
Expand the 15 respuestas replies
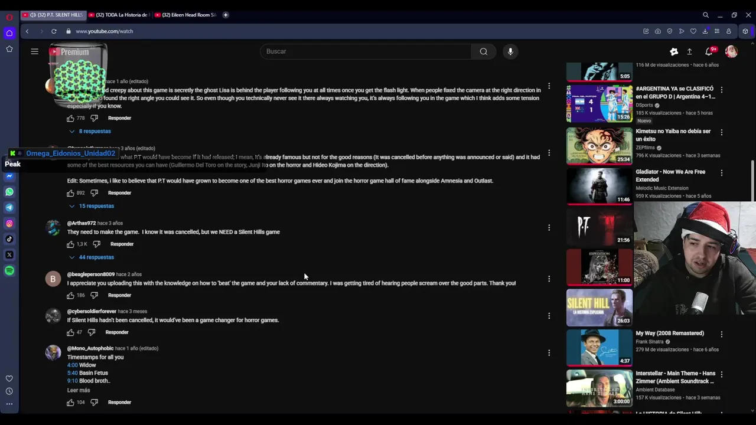[x=92, y=206]
